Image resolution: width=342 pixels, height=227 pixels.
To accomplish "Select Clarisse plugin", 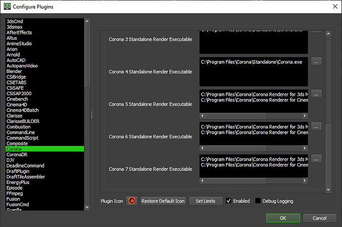I will (x=45, y=116).
